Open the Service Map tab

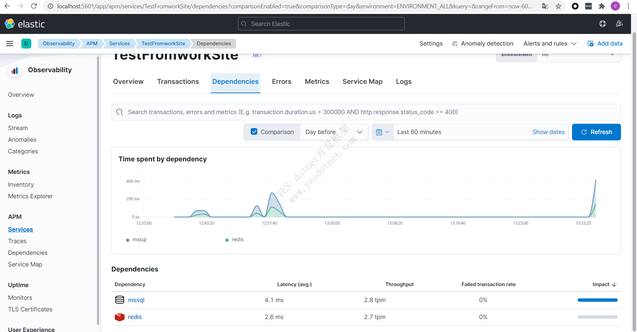click(x=363, y=82)
